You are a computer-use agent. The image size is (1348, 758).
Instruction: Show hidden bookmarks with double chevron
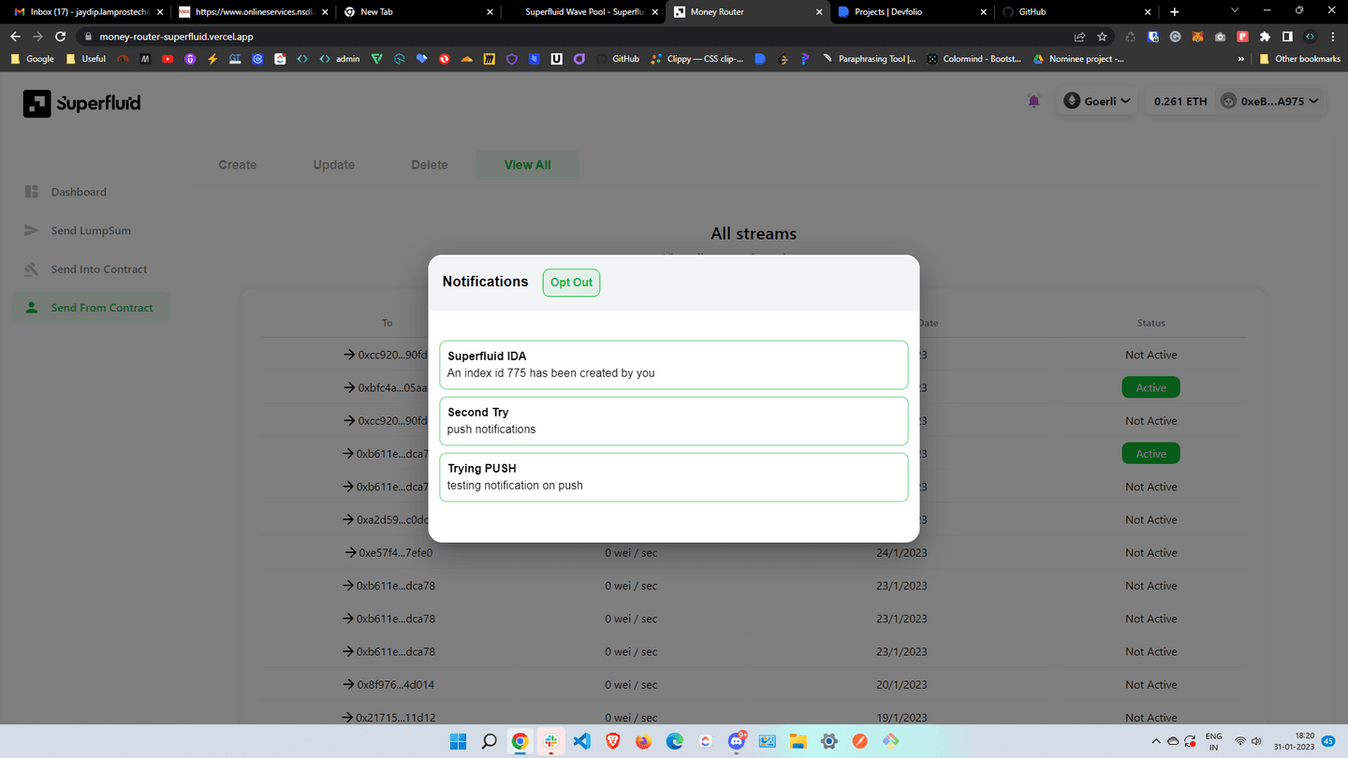click(1241, 59)
